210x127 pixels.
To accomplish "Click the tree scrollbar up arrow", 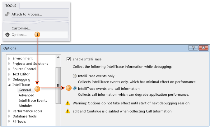I will (x=58, y=57).
